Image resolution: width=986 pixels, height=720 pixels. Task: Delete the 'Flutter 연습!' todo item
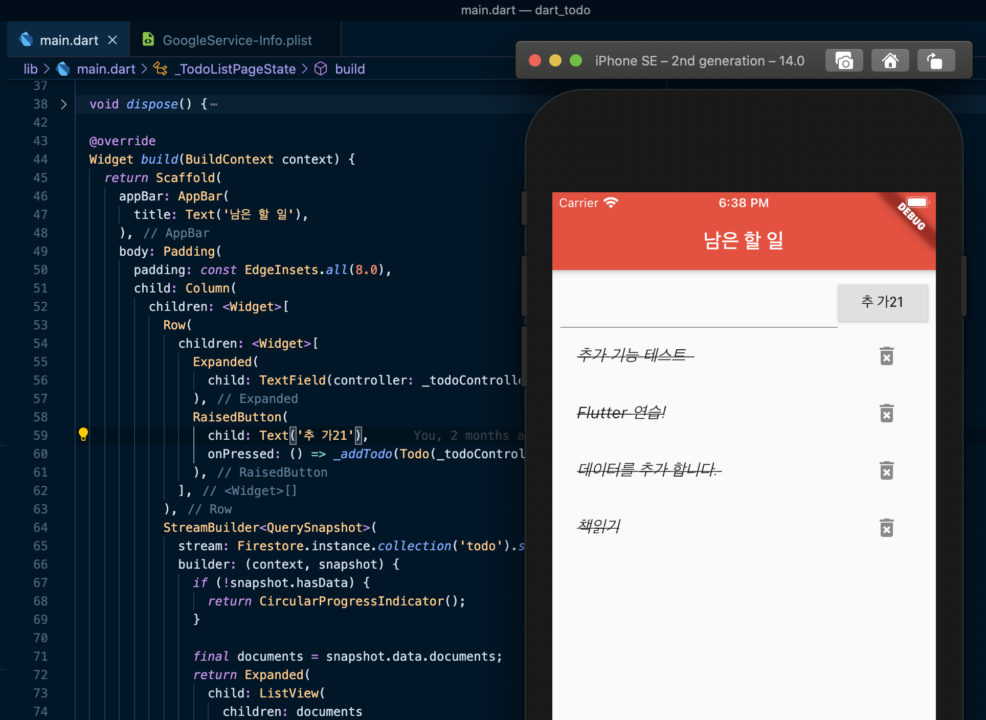click(886, 413)
